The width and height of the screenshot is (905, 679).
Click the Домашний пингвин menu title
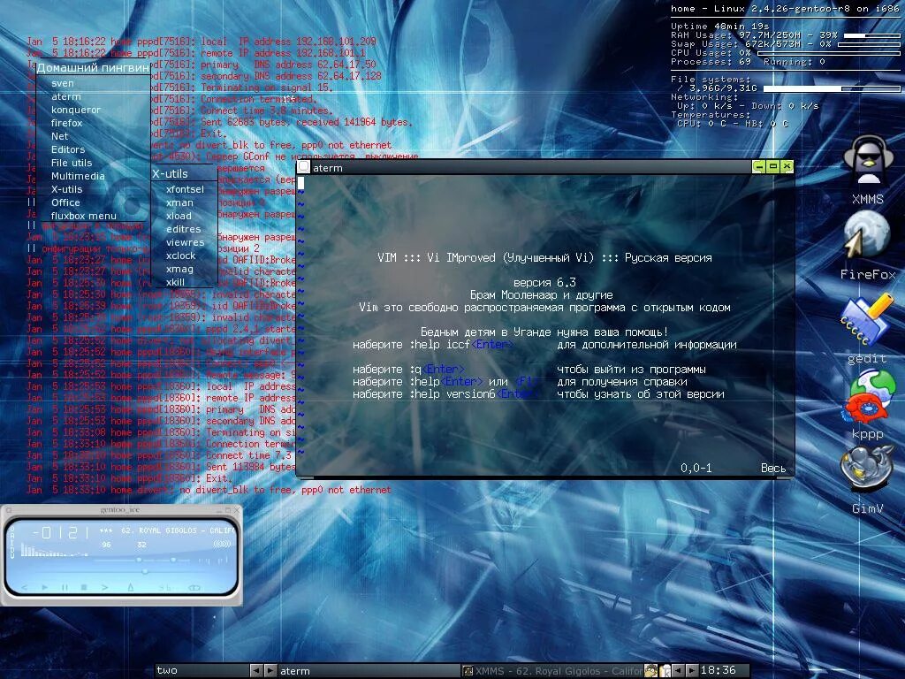click(x=93, y=67)
